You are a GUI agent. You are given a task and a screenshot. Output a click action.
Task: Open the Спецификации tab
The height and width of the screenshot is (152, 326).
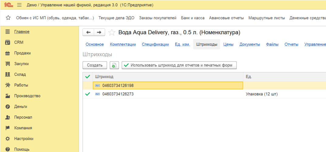pyautogui.click(x=155, y=44)
